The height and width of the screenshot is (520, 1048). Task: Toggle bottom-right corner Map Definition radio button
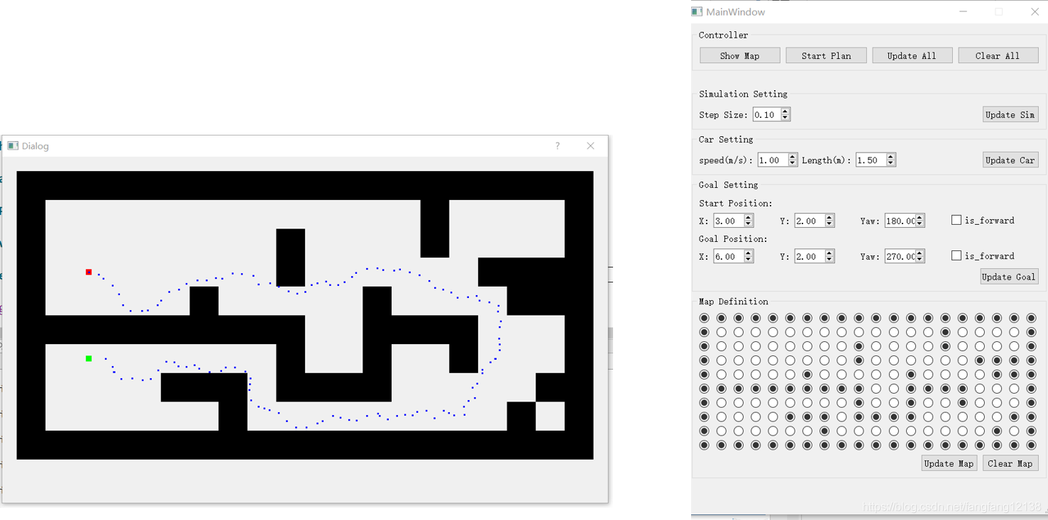1031,445
